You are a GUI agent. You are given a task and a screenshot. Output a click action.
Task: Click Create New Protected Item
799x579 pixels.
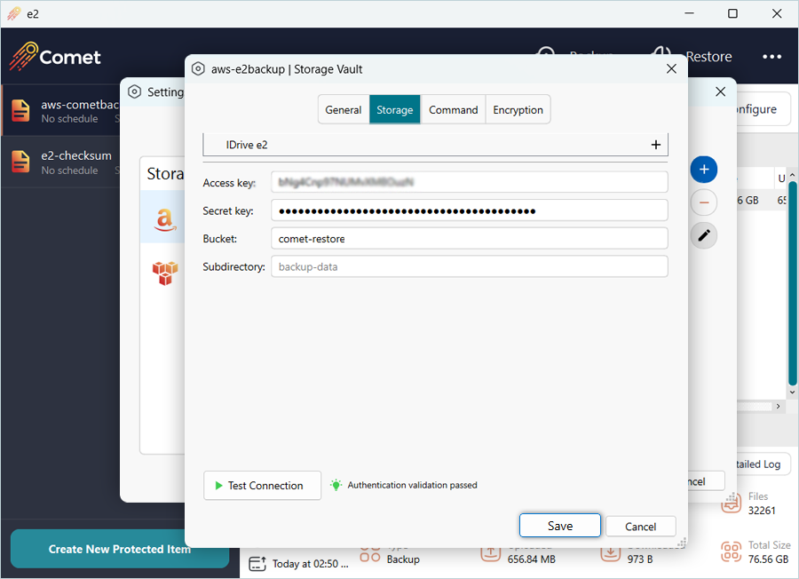tap(120, 549)
